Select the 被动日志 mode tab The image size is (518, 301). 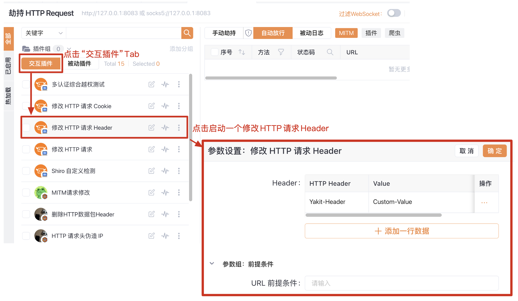coord(312,33)
